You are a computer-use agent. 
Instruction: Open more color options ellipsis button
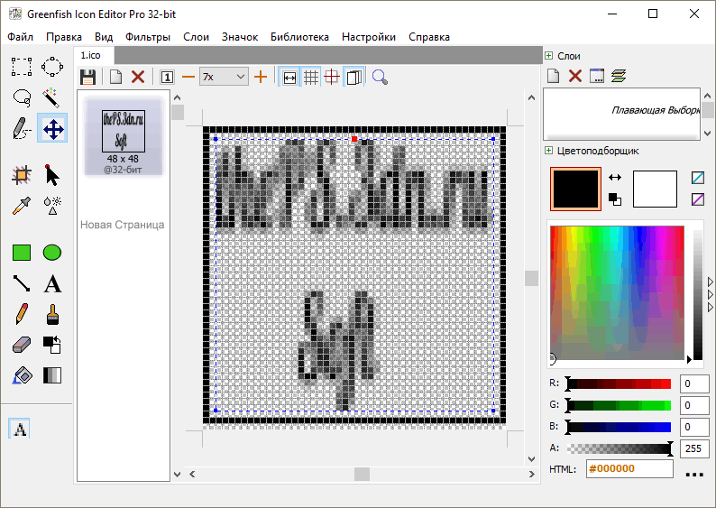pyautogui.click(x=694, y=475)
